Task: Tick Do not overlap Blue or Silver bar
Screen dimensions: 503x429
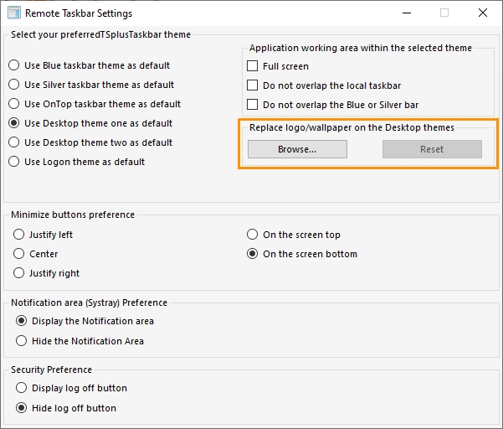Action: 253,105
